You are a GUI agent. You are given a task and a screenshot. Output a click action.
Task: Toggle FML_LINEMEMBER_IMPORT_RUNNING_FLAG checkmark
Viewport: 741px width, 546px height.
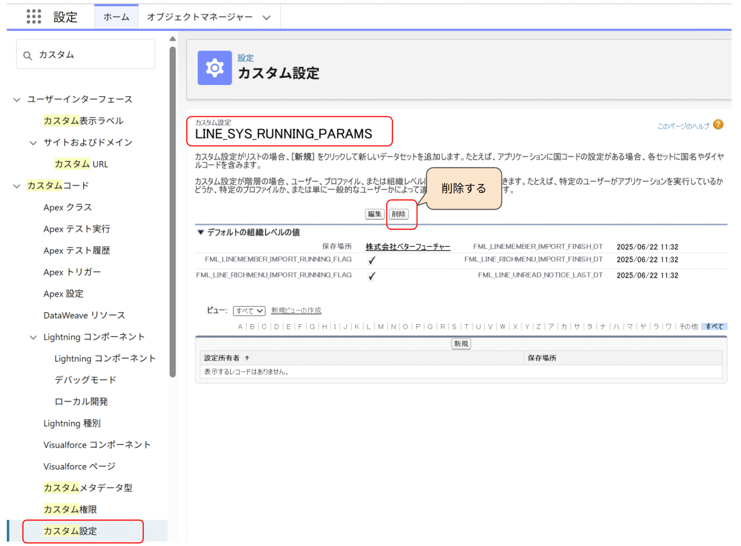click(371, 260)
